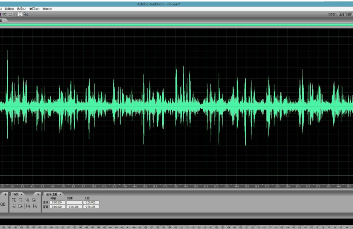353x229 pixels.
Task: Click the 30.0 mark on time ruler
Action: pos(298,186)
